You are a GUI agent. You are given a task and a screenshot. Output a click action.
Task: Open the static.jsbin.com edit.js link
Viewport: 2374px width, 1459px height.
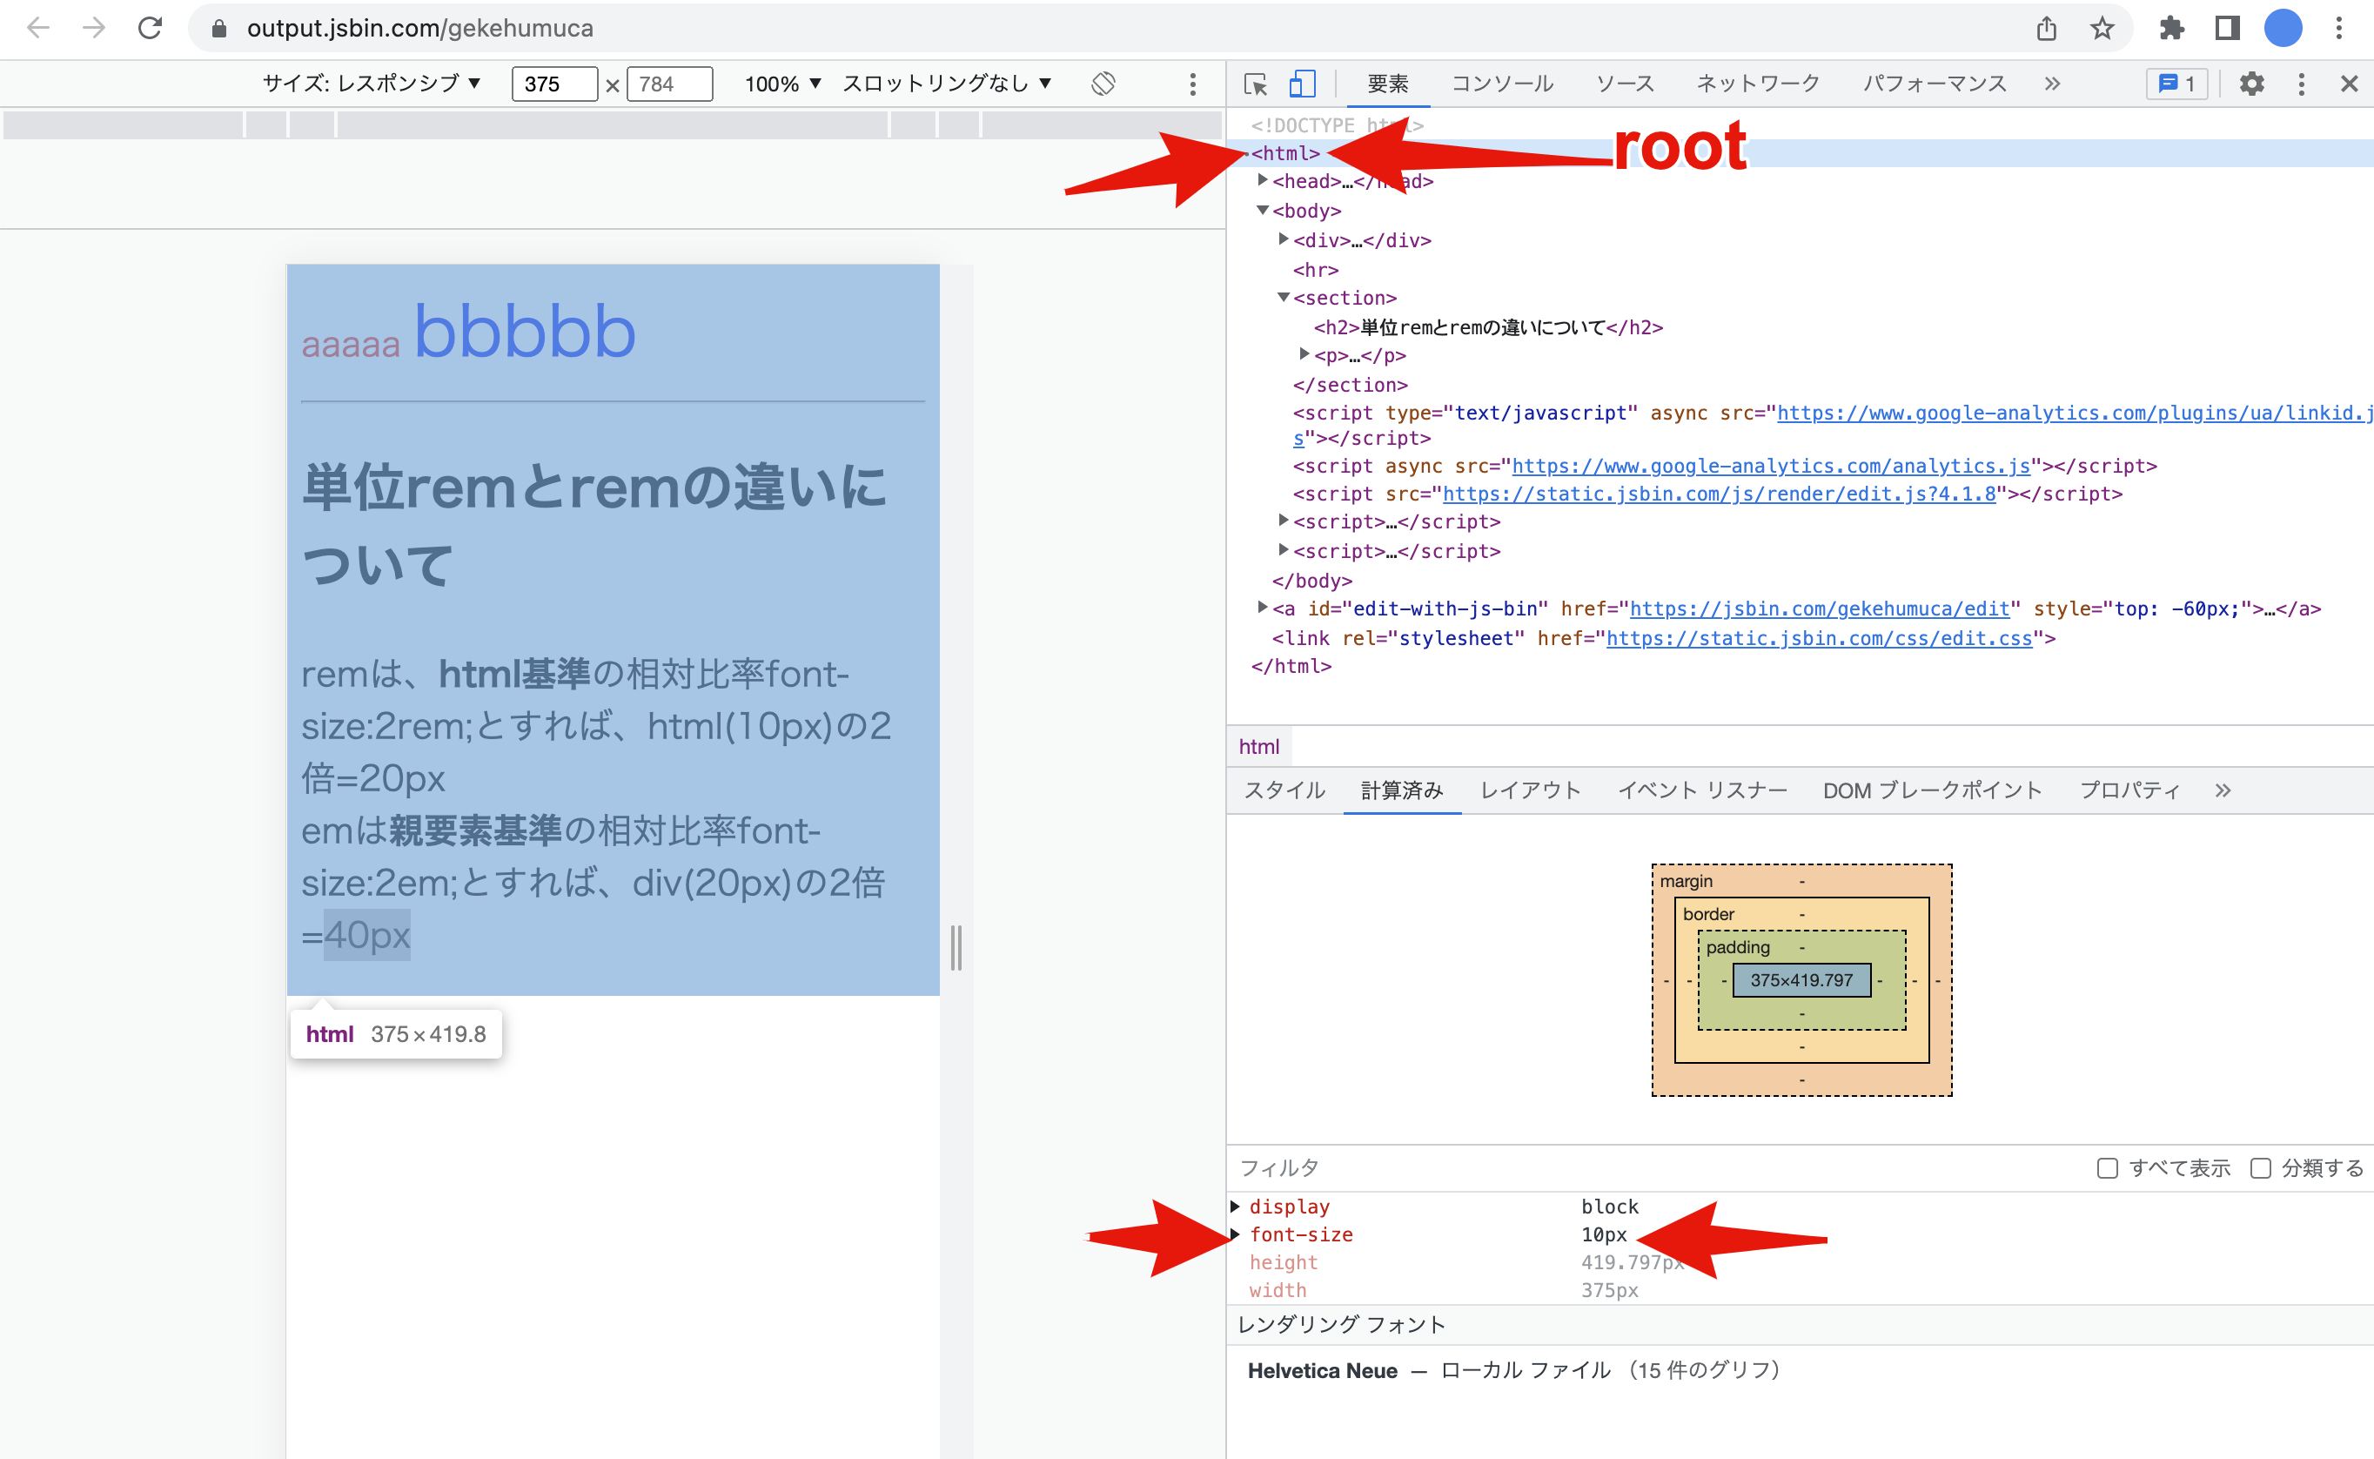tap(1719, 494)
